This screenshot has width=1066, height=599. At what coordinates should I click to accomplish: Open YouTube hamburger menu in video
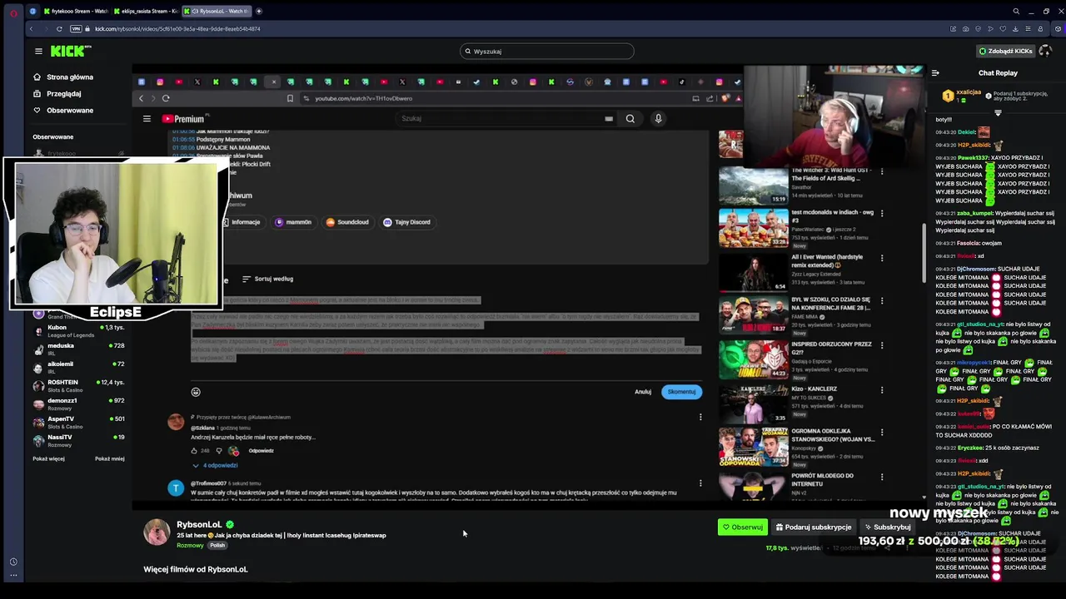pos(147,119)
